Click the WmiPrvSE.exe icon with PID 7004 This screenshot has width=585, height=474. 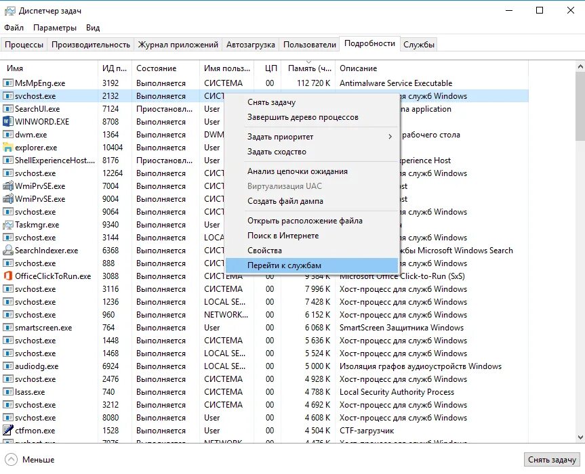(8, 186)
